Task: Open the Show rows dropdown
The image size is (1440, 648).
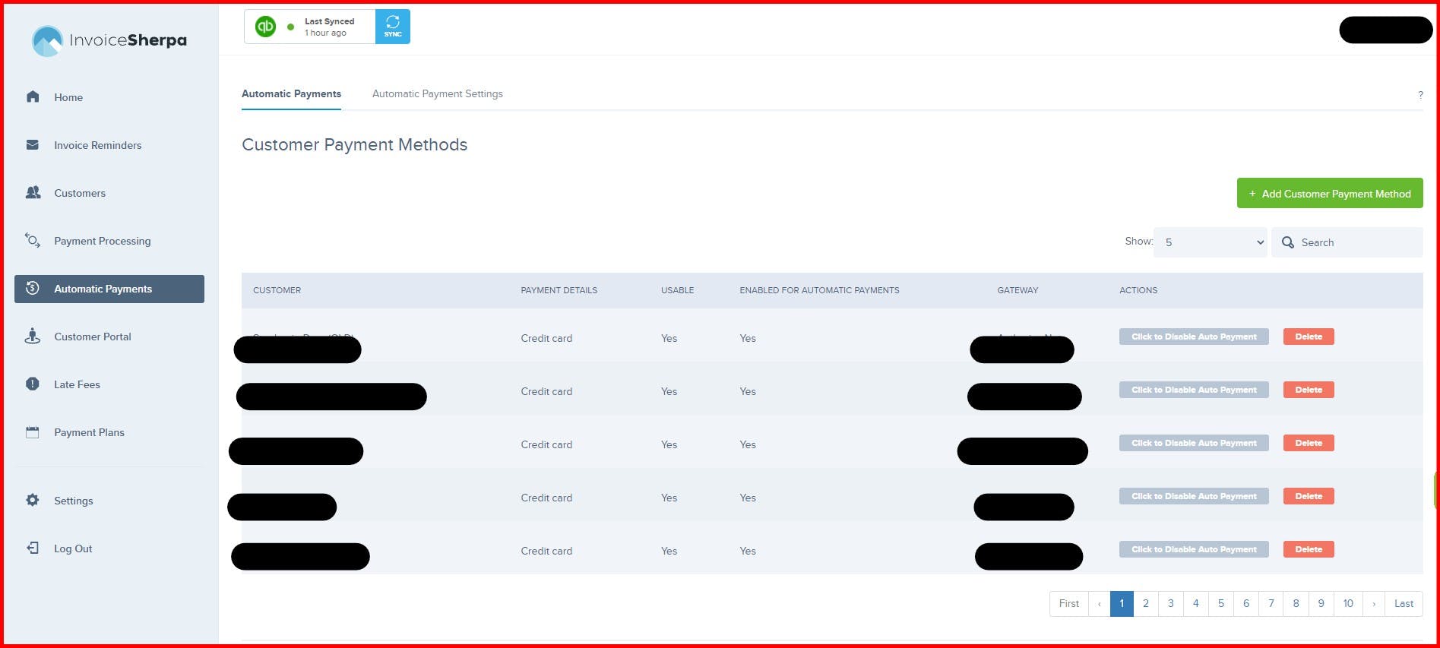Action: [1211, 242]
